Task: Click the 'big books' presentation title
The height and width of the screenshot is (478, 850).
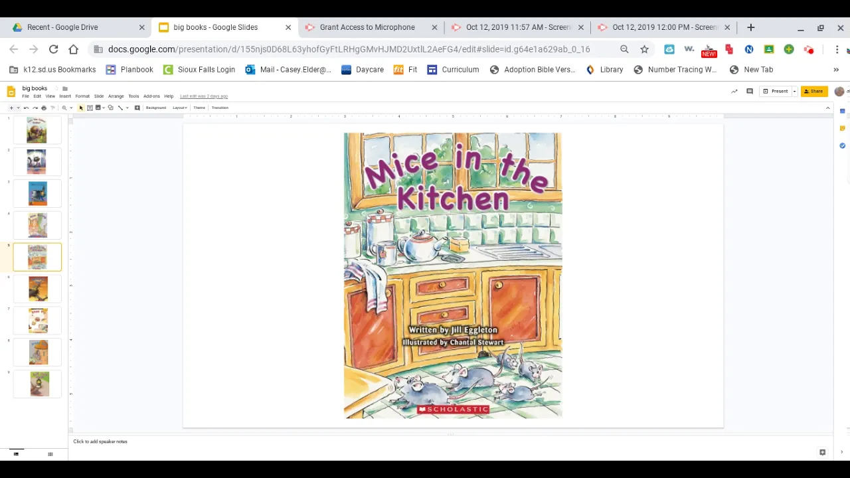Action: pos(35,88)
